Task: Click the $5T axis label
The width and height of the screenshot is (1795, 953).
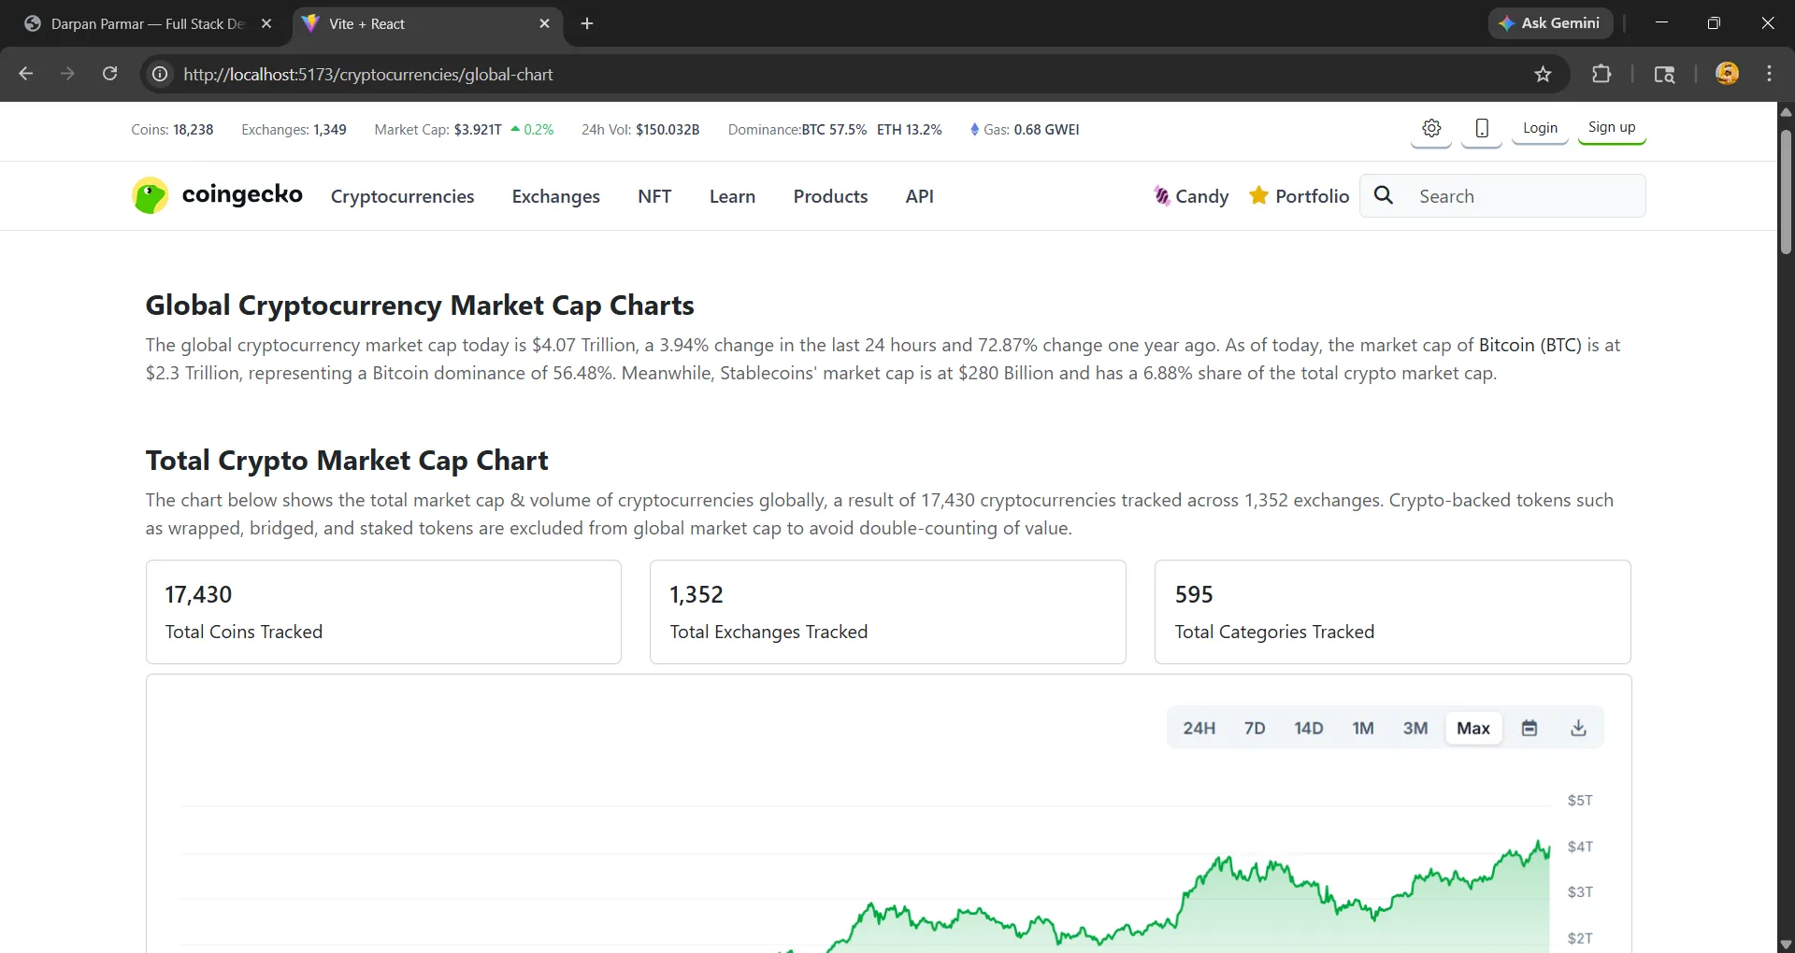Action: tap(1580, 801)
